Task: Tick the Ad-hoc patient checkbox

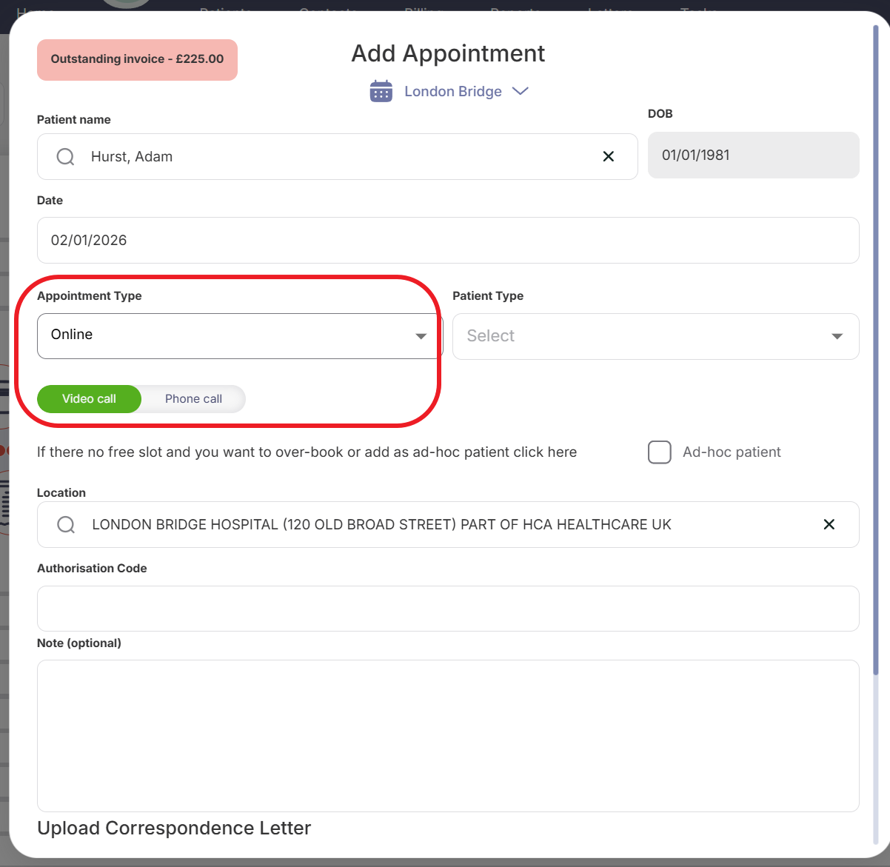Action: pyautogui.click(x=659, y=452)
